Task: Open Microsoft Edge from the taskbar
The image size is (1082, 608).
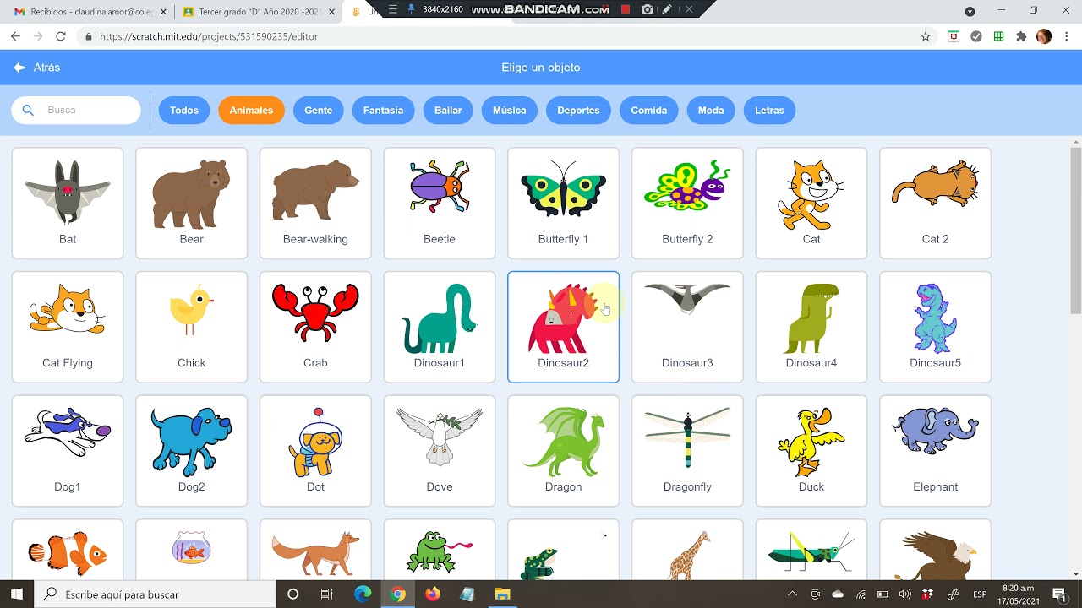Action: (x=363, y=594)
